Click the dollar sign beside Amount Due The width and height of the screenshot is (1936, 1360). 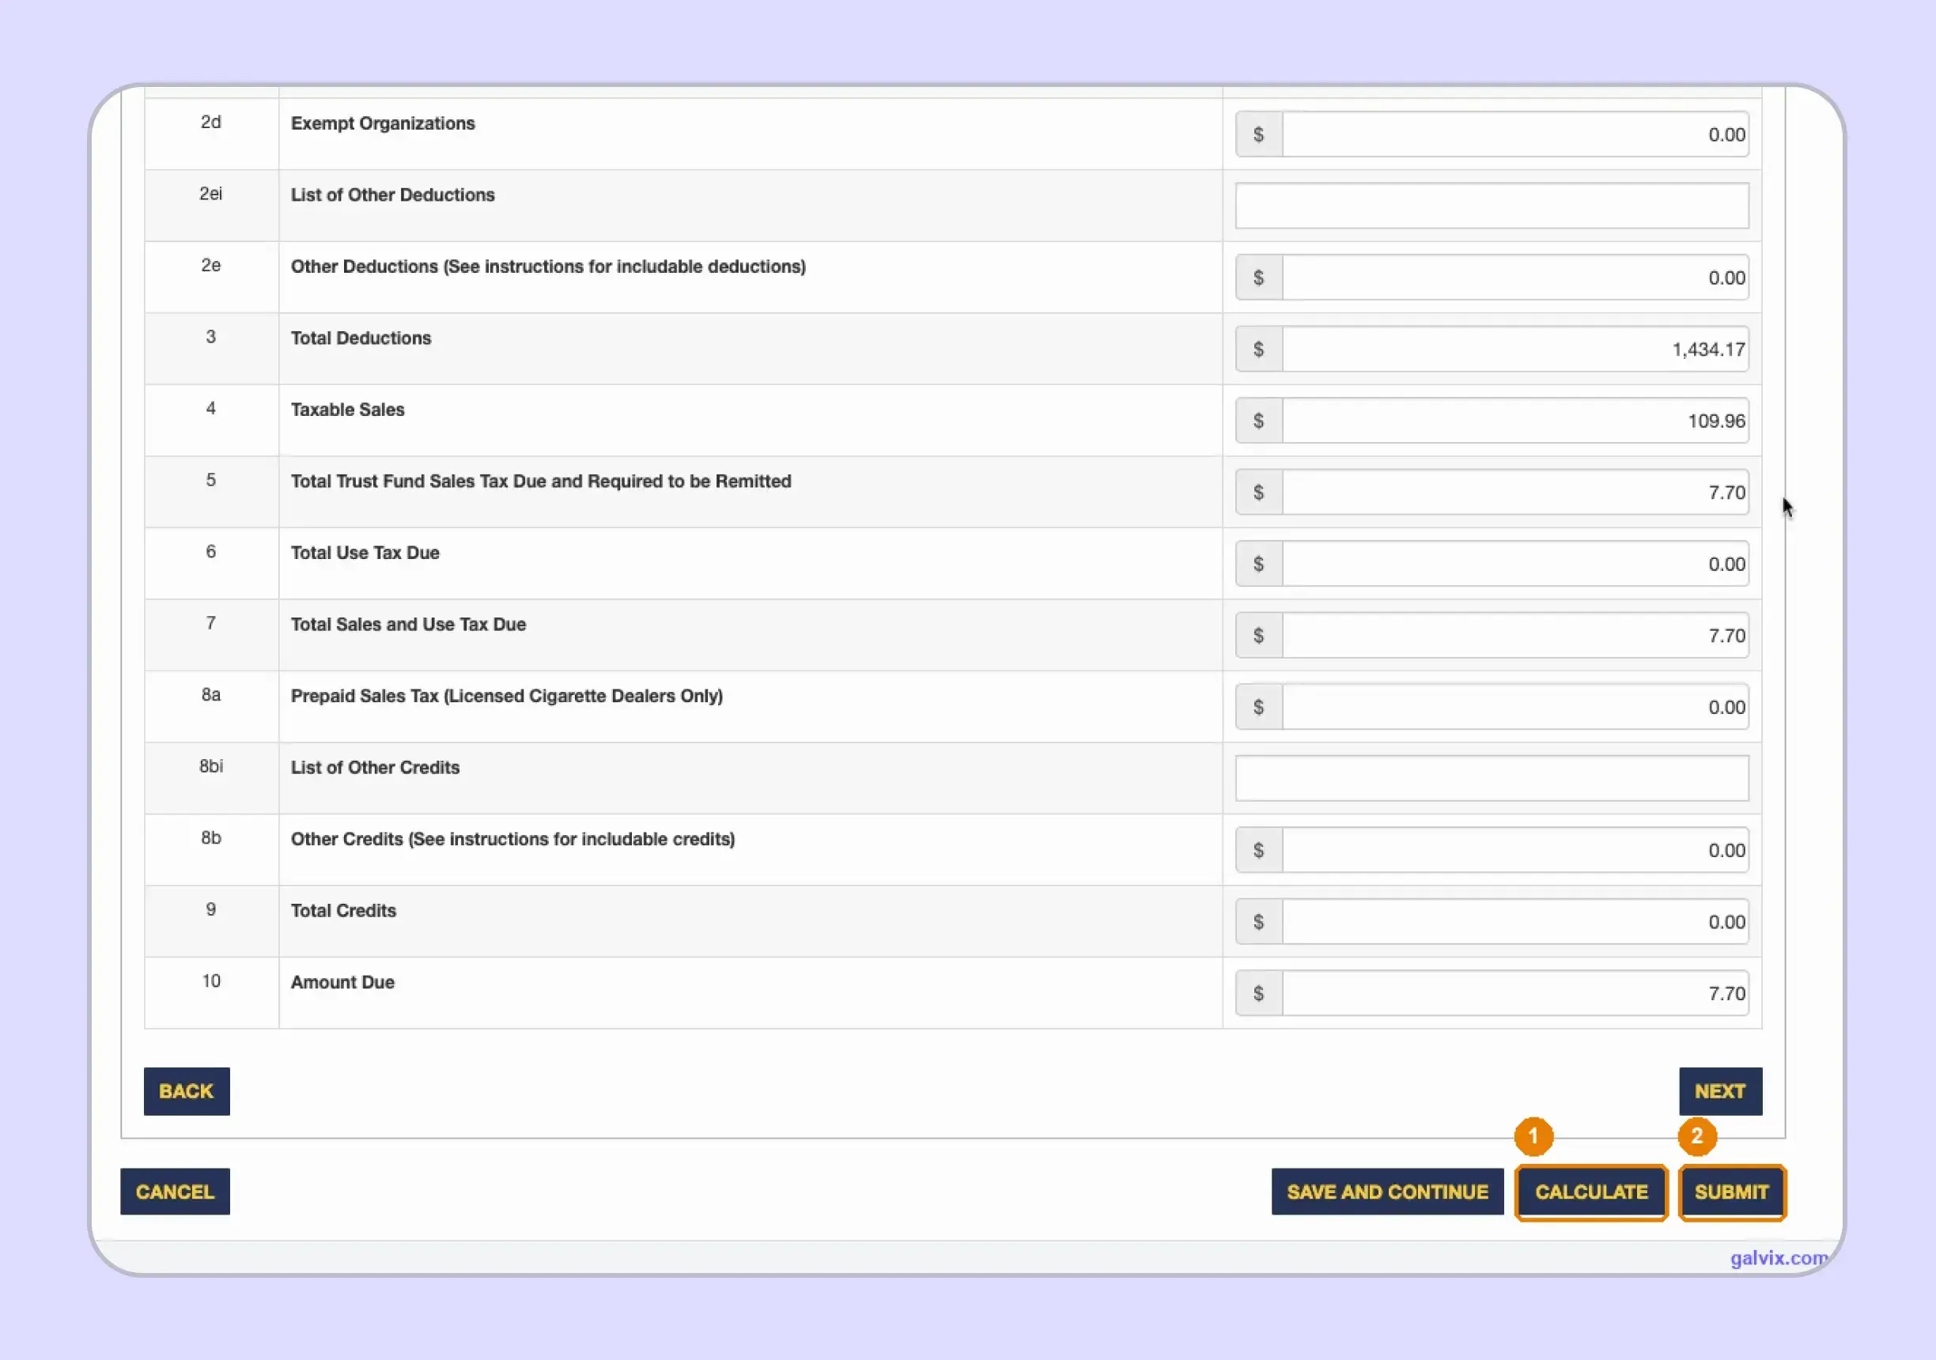click(1259, 993)
